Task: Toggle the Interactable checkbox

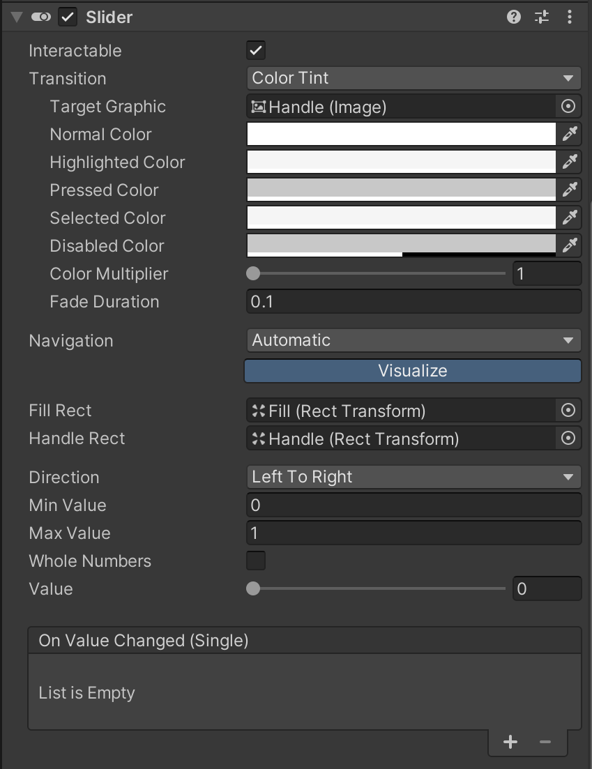Action: (x=256, y=50)
